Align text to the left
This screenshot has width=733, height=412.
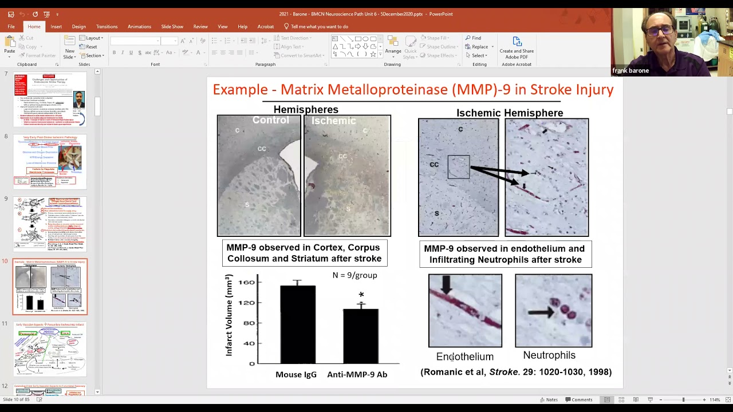pos(215,53)
